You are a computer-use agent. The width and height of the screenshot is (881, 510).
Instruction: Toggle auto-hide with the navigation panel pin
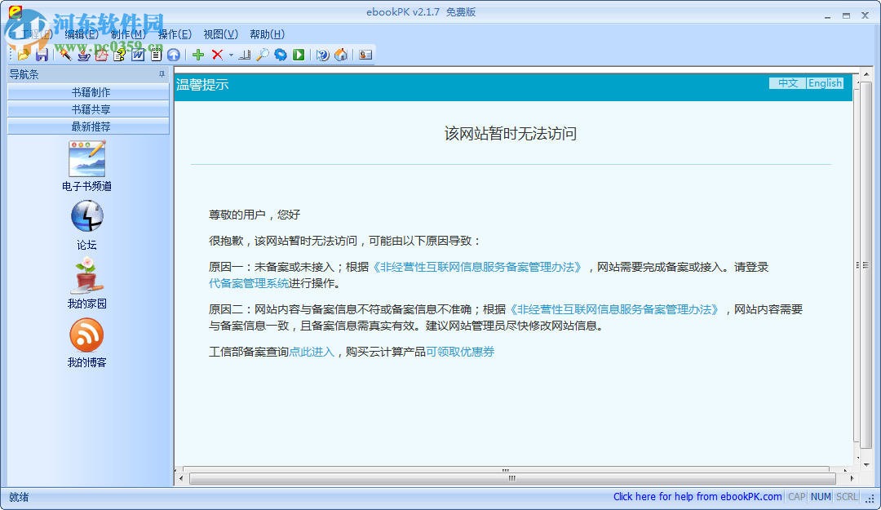162,73
